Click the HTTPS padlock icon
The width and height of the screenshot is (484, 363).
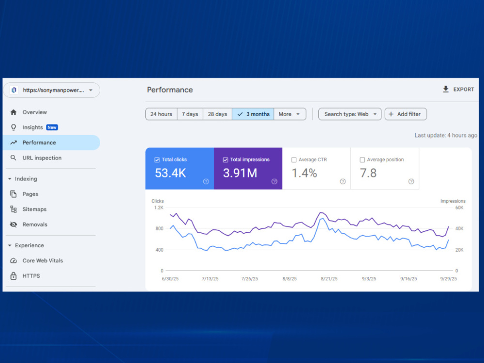click(x=13, y=276)
